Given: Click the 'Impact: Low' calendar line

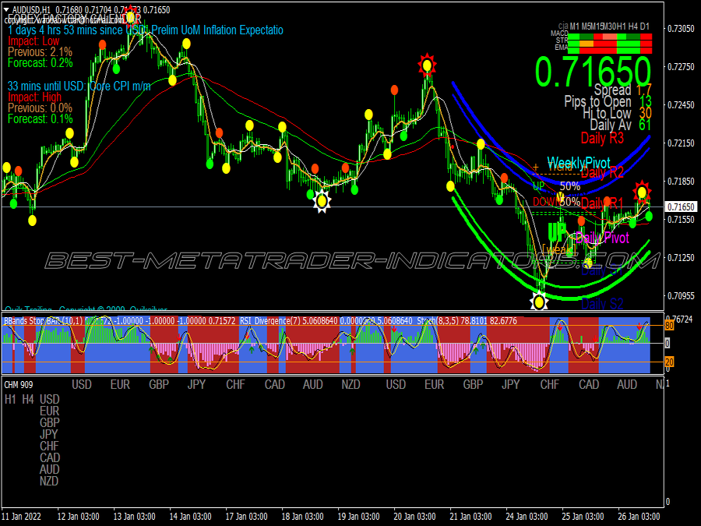Looking at the screenshot, I should tap(33, 41).
